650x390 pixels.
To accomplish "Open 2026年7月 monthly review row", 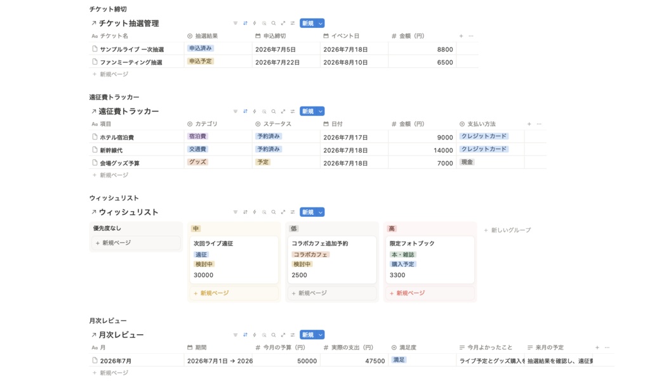I will 116,361.
